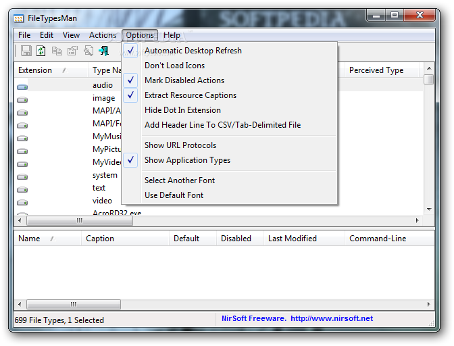
Task: Open the Edit menu
Action: coord(47,35)
